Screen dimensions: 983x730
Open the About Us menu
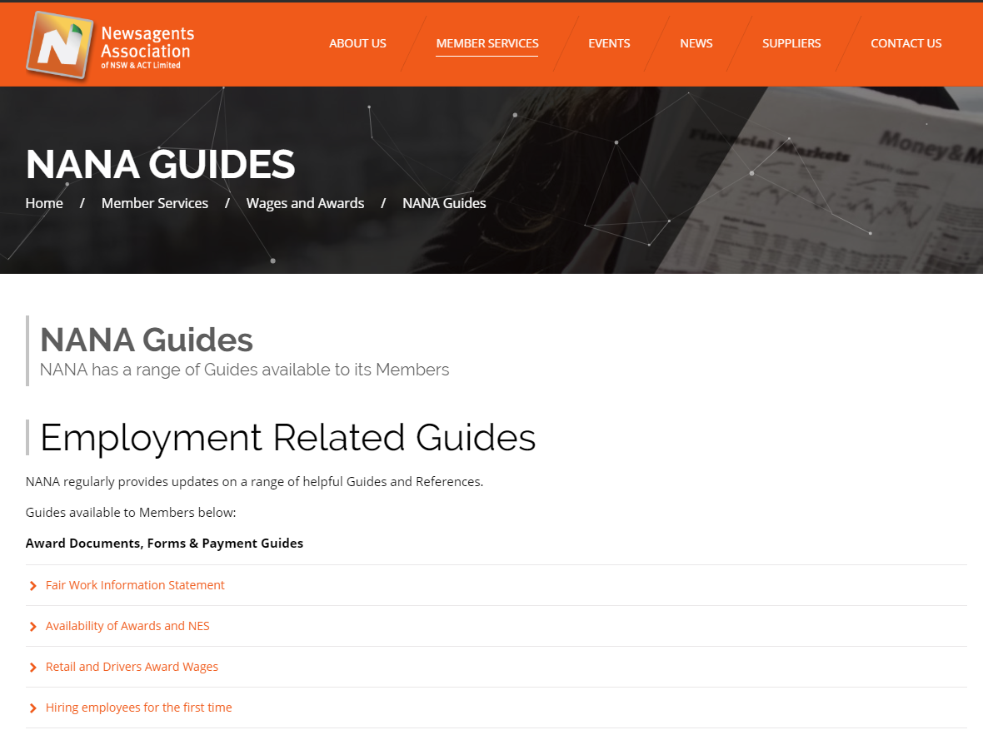tap(357, 43)
